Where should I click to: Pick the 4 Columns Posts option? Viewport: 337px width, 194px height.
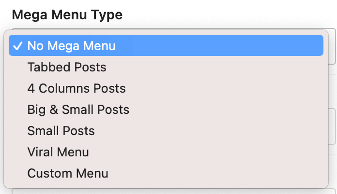(x=77, y=88)
